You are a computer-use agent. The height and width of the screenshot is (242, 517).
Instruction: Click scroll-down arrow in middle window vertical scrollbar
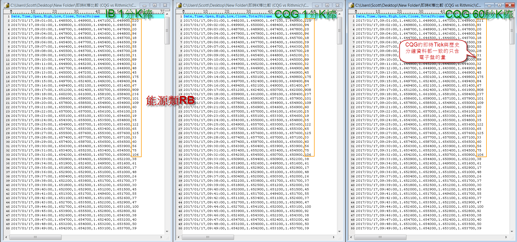pos(339,231)
